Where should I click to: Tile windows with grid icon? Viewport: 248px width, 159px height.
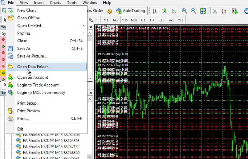[x=203, y=11]
